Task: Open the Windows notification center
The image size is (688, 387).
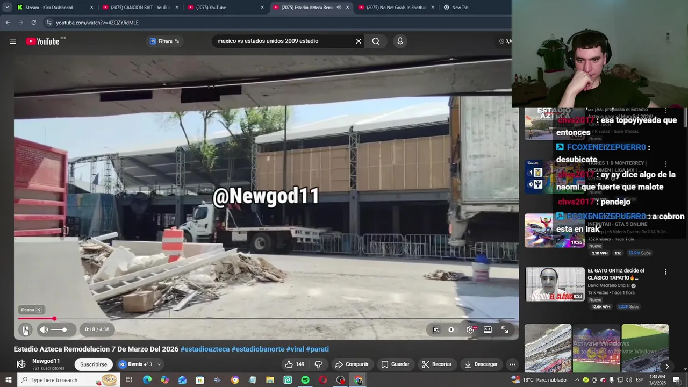Action: [676, 380]
